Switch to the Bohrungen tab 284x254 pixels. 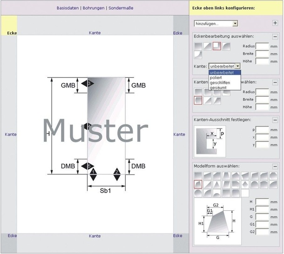tap(94, 8)
